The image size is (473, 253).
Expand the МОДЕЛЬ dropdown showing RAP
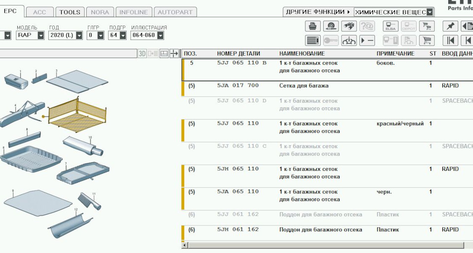tap(40, 35)
